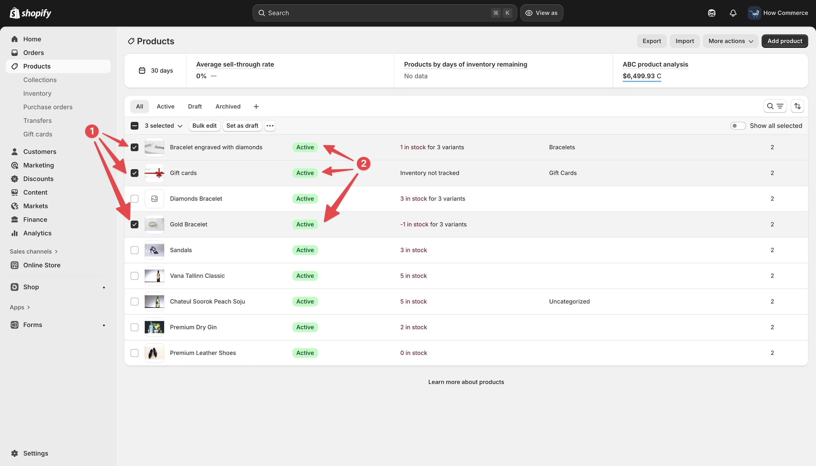Open search and filter products icon
This screenshot has width=816, height=466.
click(x=775, y=106)
